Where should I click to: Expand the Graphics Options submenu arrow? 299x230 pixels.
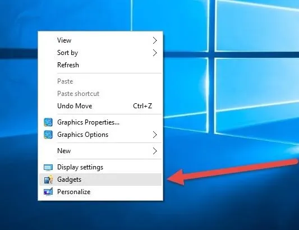pyautogui.click(x=155, y=135)
